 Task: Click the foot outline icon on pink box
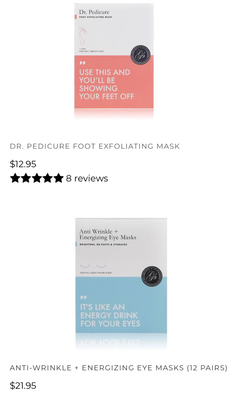pos(83,36)
